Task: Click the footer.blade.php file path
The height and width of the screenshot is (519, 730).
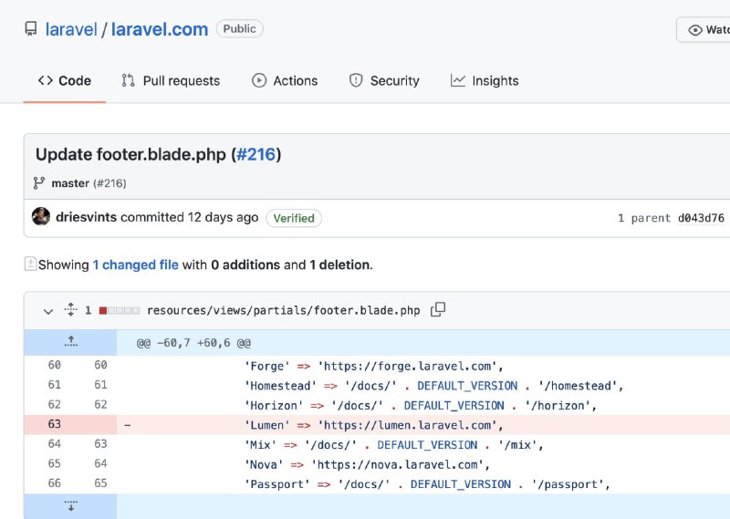Action: 283,310
